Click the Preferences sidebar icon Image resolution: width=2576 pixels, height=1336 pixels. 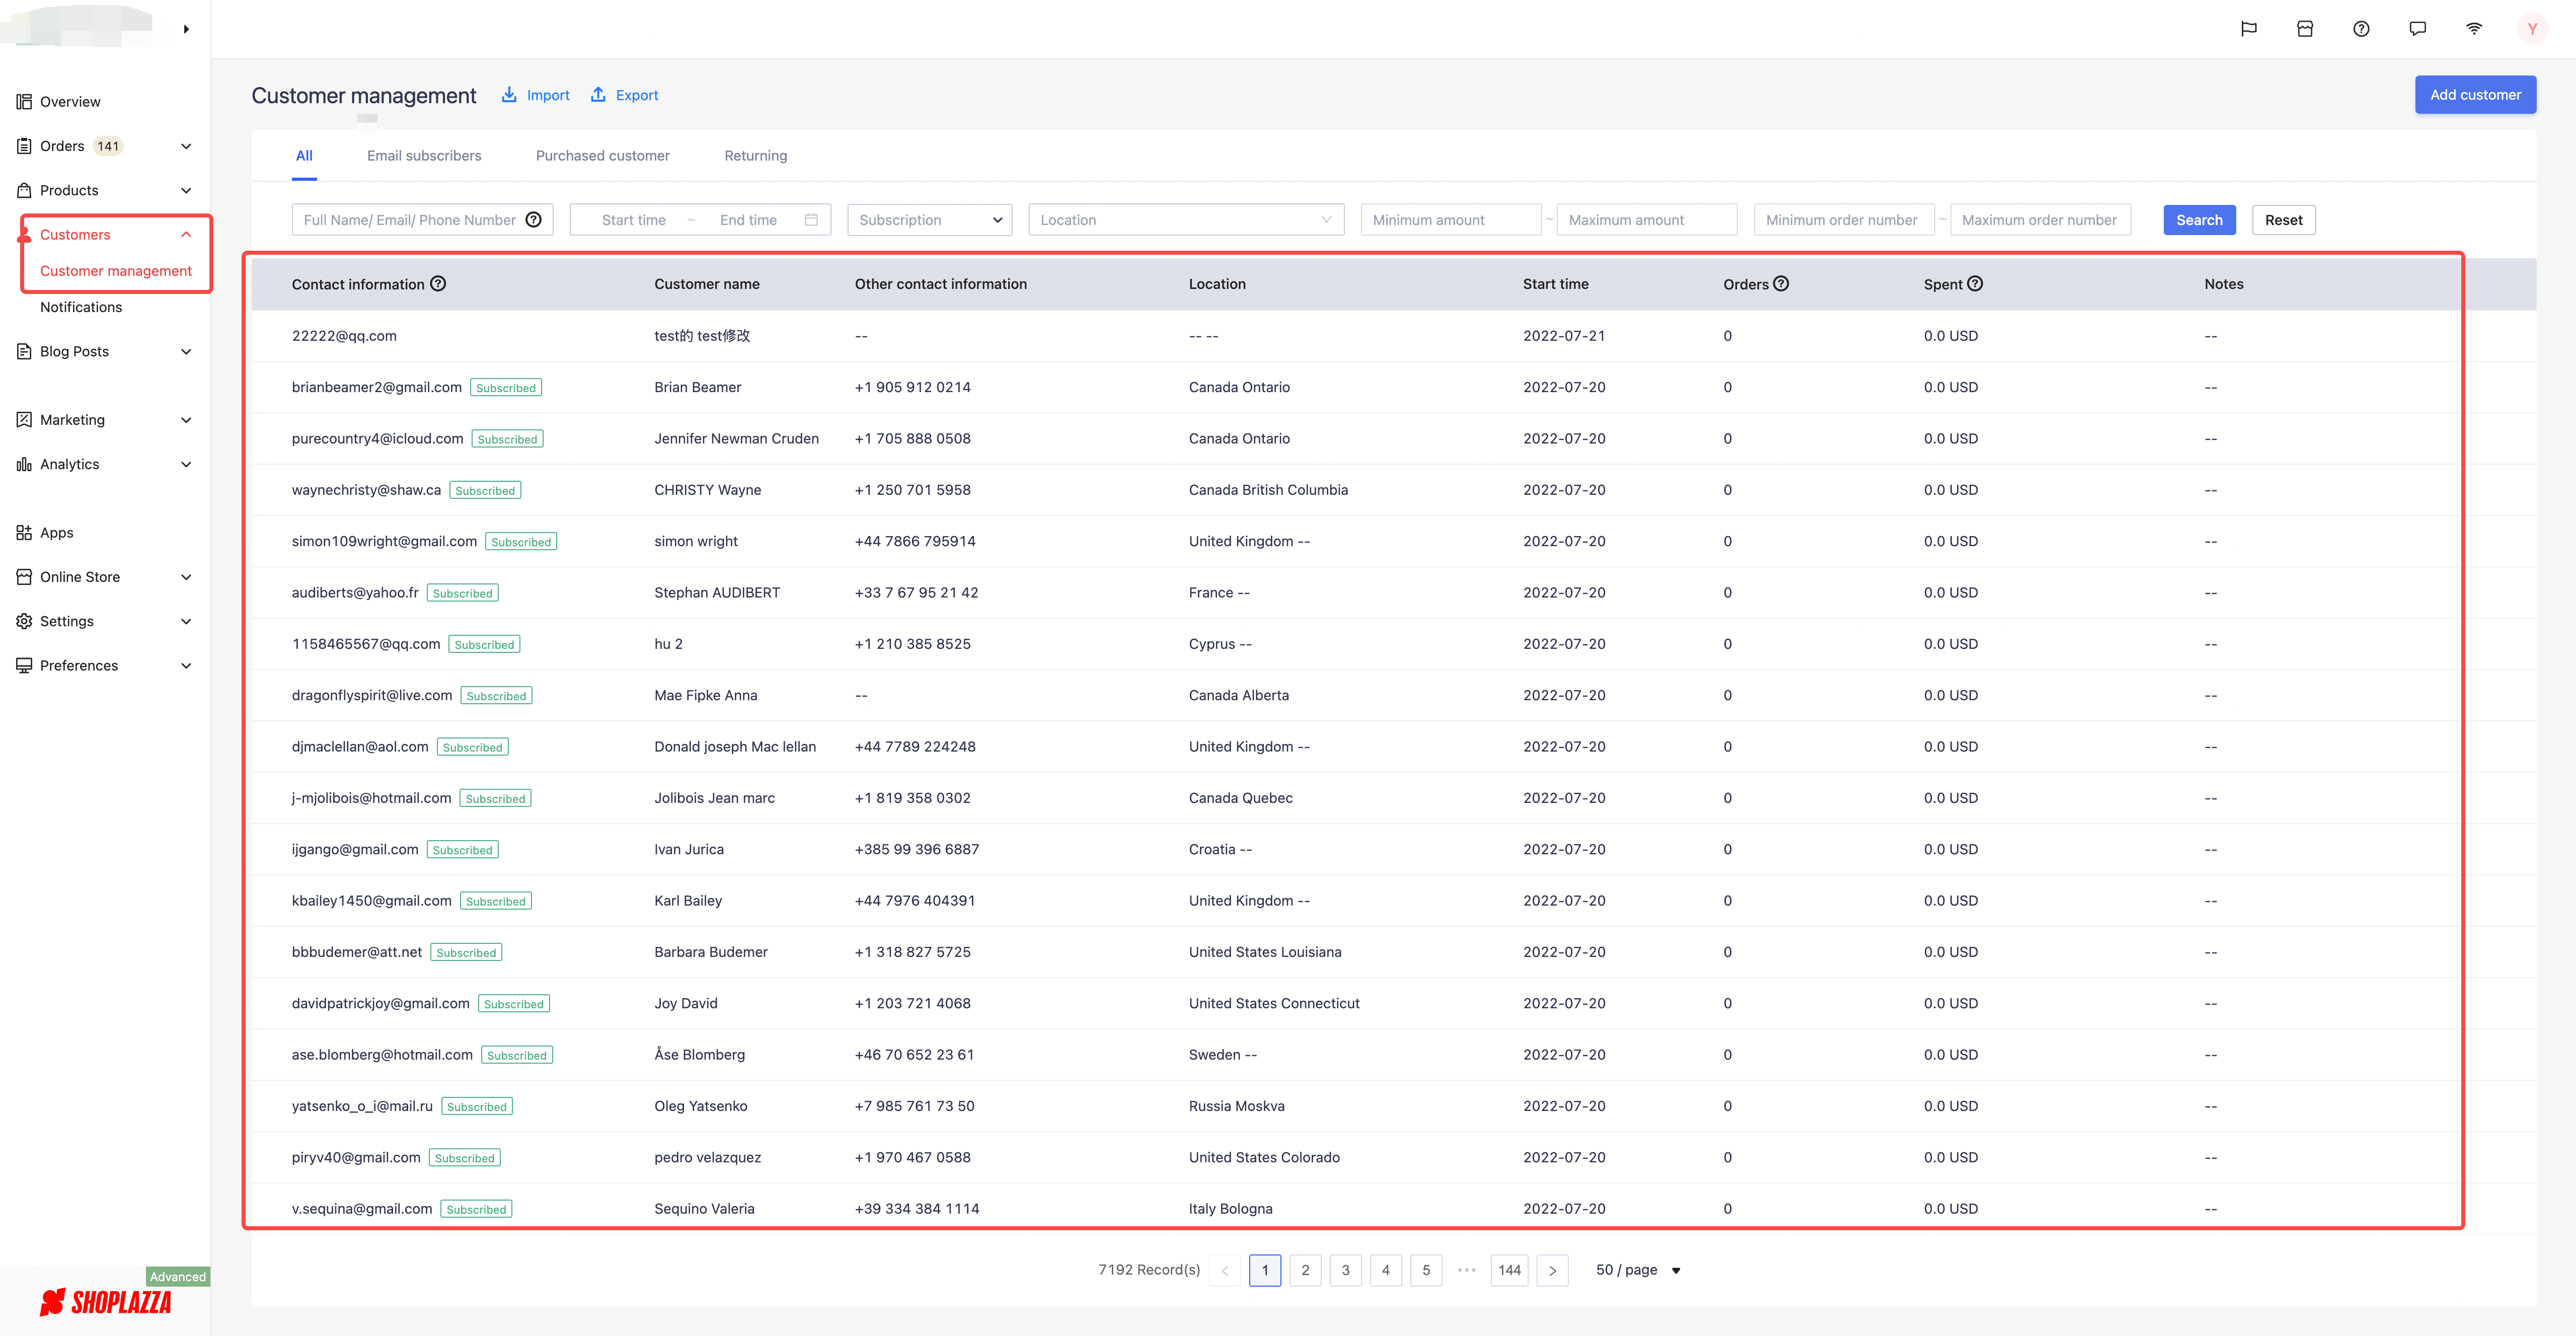click(24, 665)
